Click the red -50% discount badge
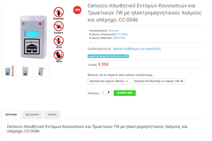 (x=77, y=10)
